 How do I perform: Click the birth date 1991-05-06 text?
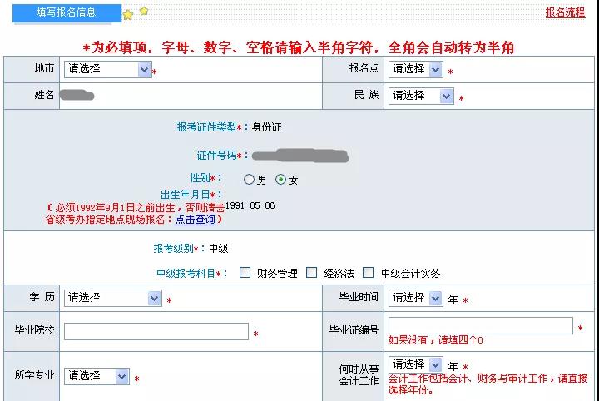click(250, 205)
